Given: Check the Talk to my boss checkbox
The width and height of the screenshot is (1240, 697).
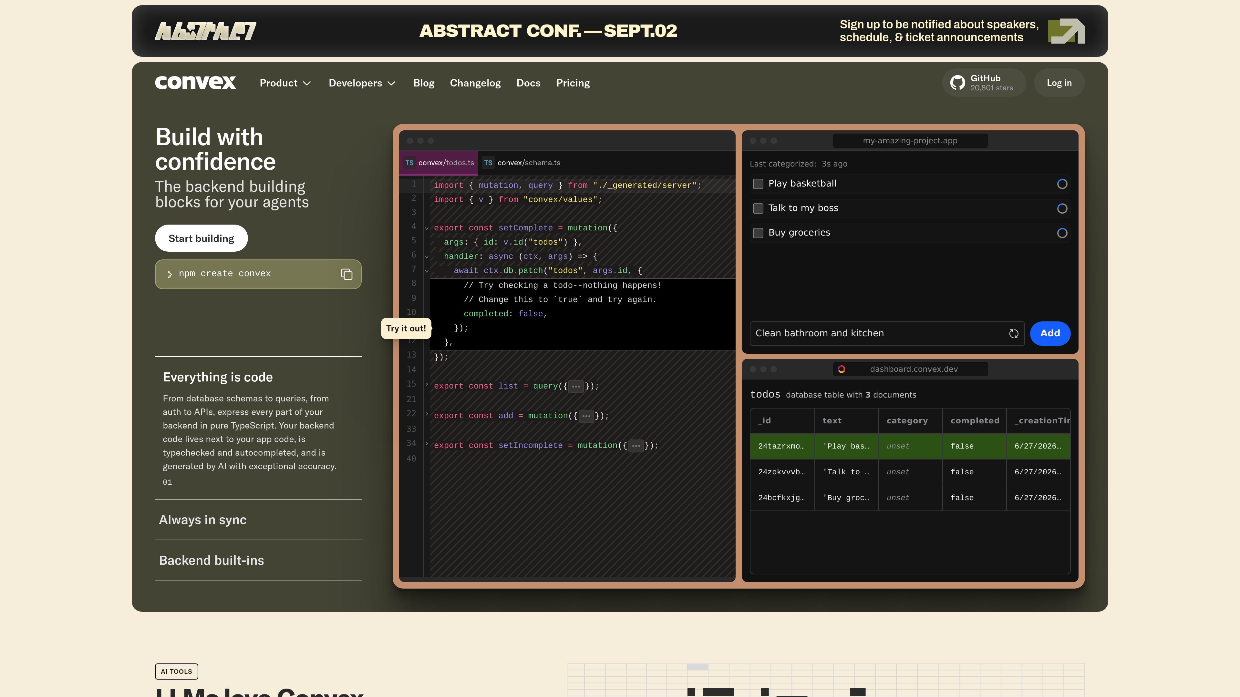Looking at the screenshot, I should (758, 208).
